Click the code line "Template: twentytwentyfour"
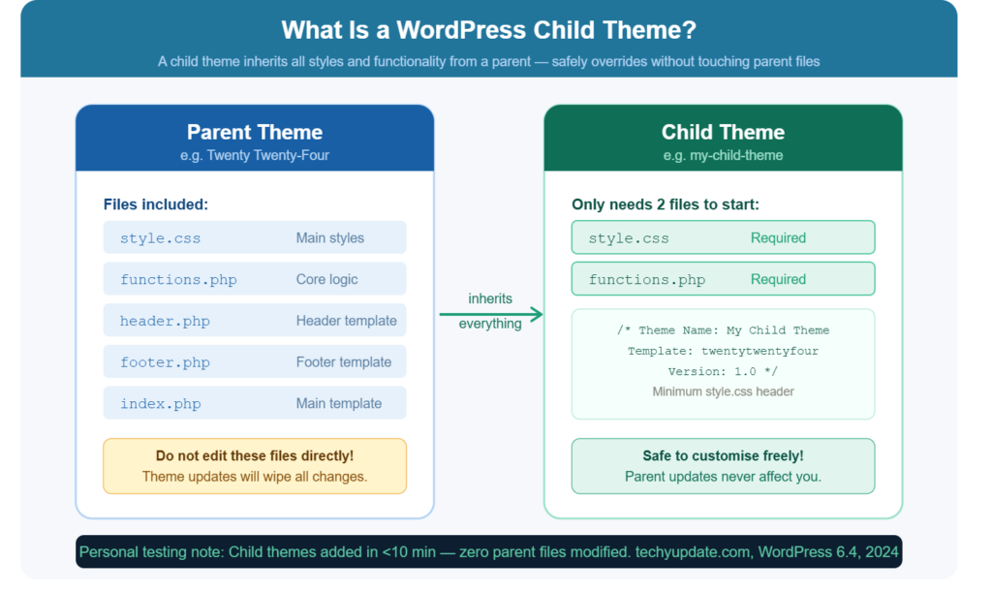 pyautogui.click(x=723, y=351)
